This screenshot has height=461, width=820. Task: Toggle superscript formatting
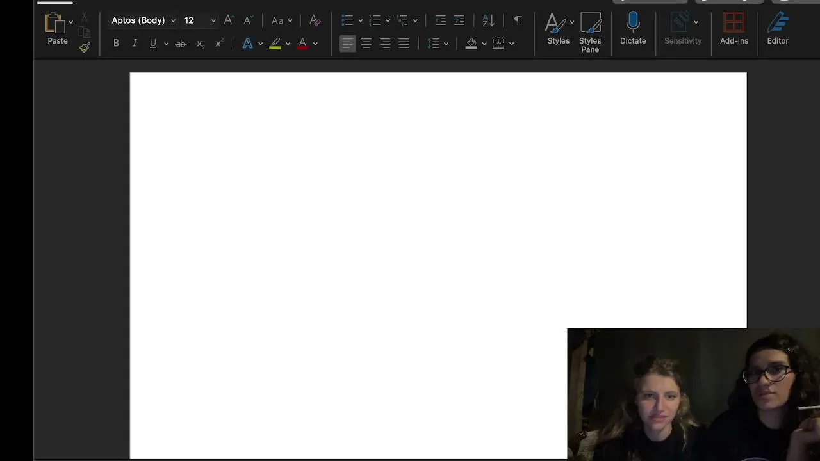(219, 44)
